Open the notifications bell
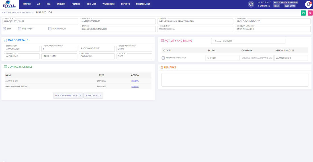 pos(309,4)
